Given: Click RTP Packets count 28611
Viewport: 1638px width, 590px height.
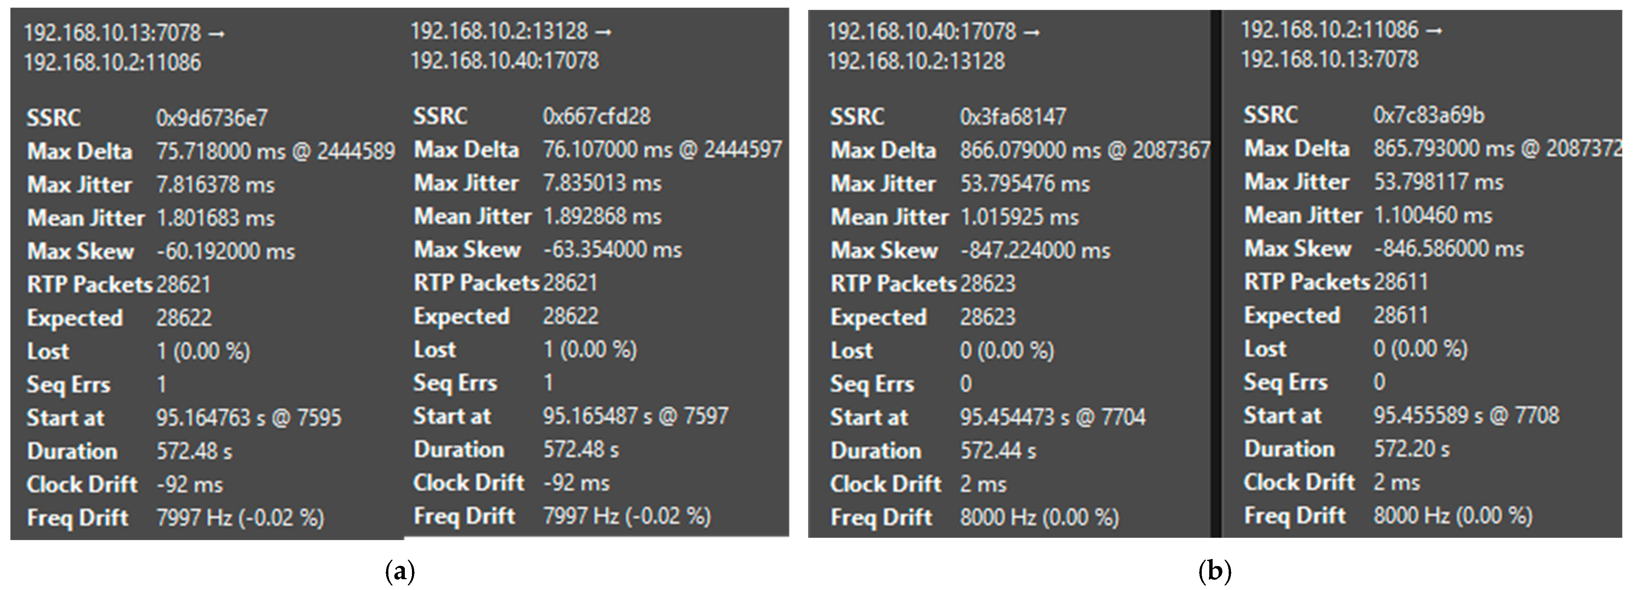Looking at the screenshot, I should [x=1400, y=282].
